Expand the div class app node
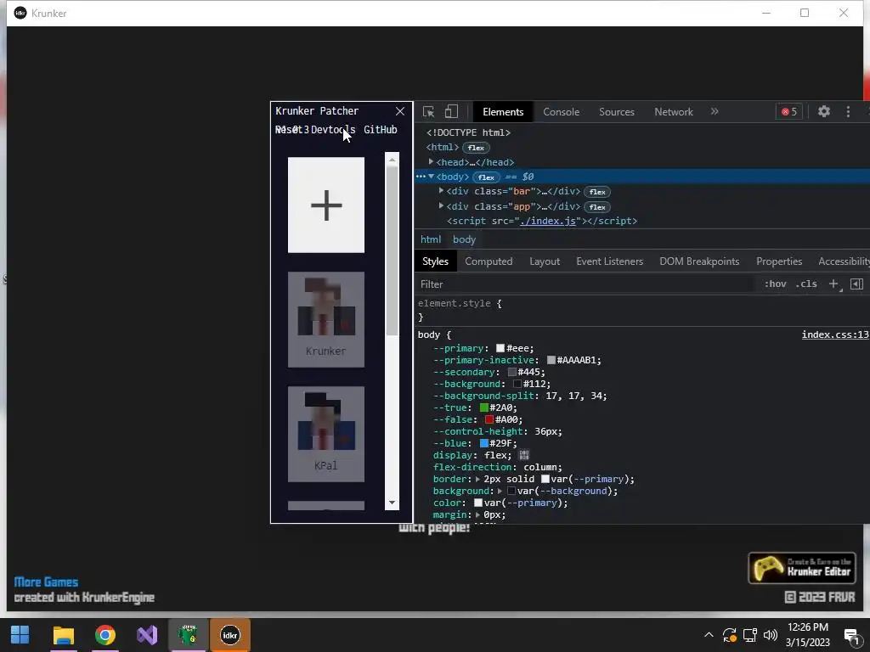Image resolution: width=870 pixels, height=652 pixels. tap(441, 205)
